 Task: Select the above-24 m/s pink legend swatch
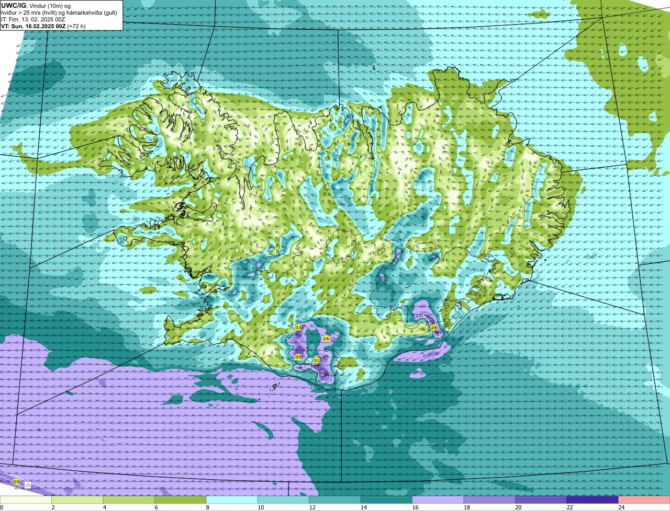point(644,500)
